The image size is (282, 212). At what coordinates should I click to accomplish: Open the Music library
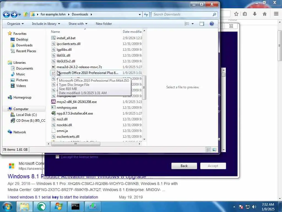[x=20, y=74]
